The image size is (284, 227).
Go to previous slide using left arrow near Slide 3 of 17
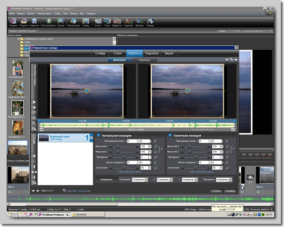pyautogui.click(x=33, y=191)
